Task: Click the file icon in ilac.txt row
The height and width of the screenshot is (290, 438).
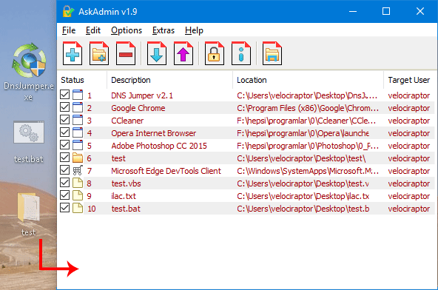Action: coord(78,195)
